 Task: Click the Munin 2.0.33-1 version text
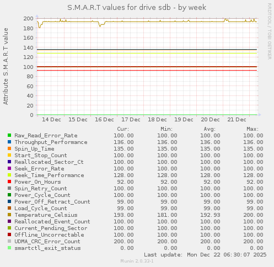coord(137,261)
